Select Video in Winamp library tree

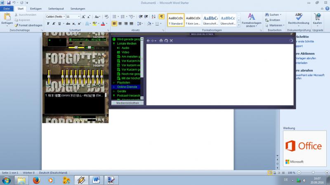coord(125,52)
